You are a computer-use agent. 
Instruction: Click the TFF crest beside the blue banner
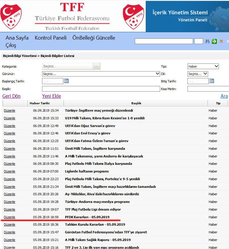tap(133, 17)
